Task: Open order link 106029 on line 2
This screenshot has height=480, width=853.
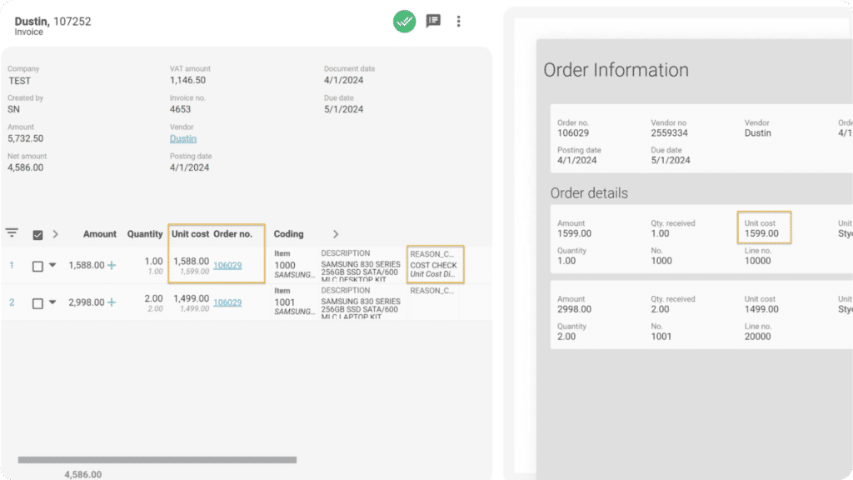Action: [x=227, y=302]
